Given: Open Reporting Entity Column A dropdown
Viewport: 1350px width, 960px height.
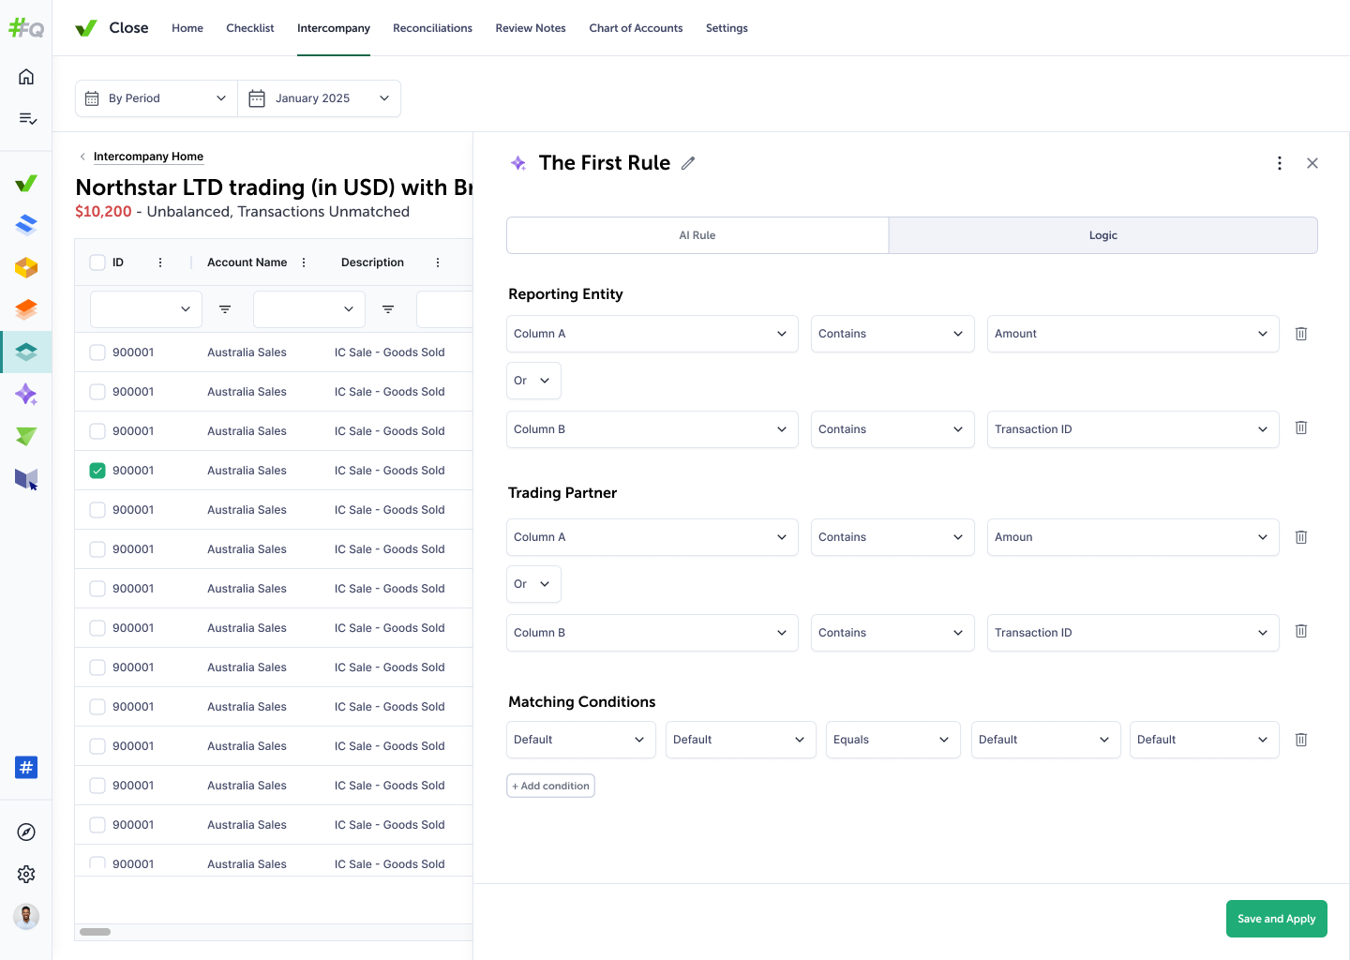Looking at the screenshot, I should point(652,334).
